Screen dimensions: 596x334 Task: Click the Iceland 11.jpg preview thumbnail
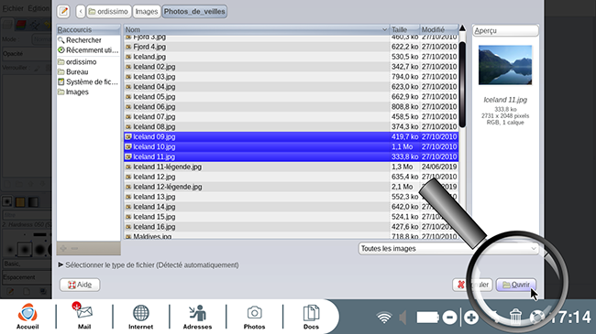pos(505,65)
